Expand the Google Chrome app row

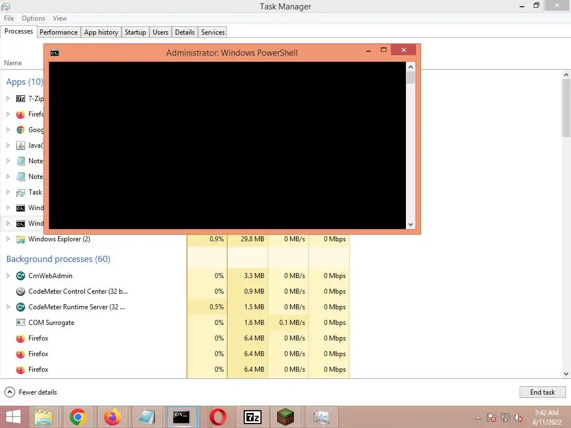[8, 129]
